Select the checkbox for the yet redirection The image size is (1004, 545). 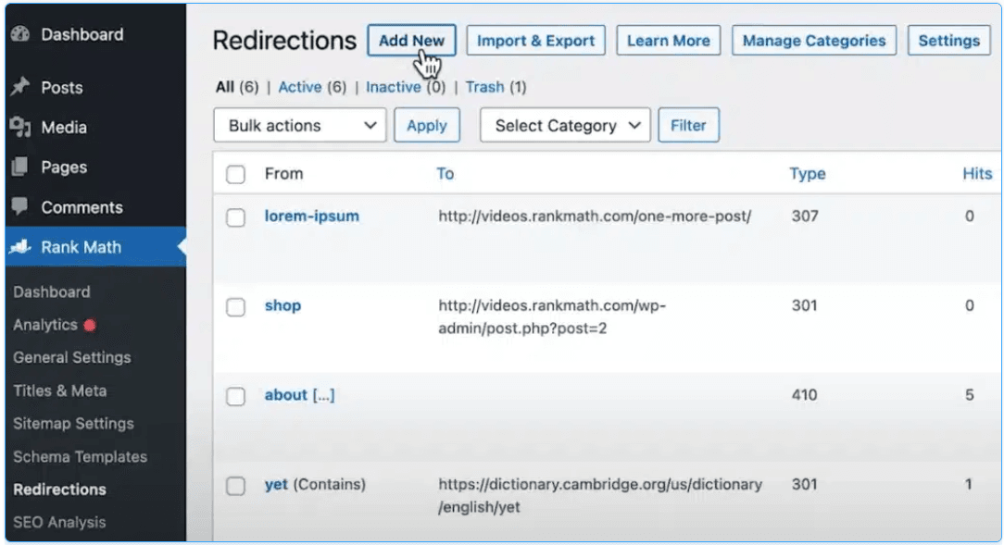tap(235, 486)
